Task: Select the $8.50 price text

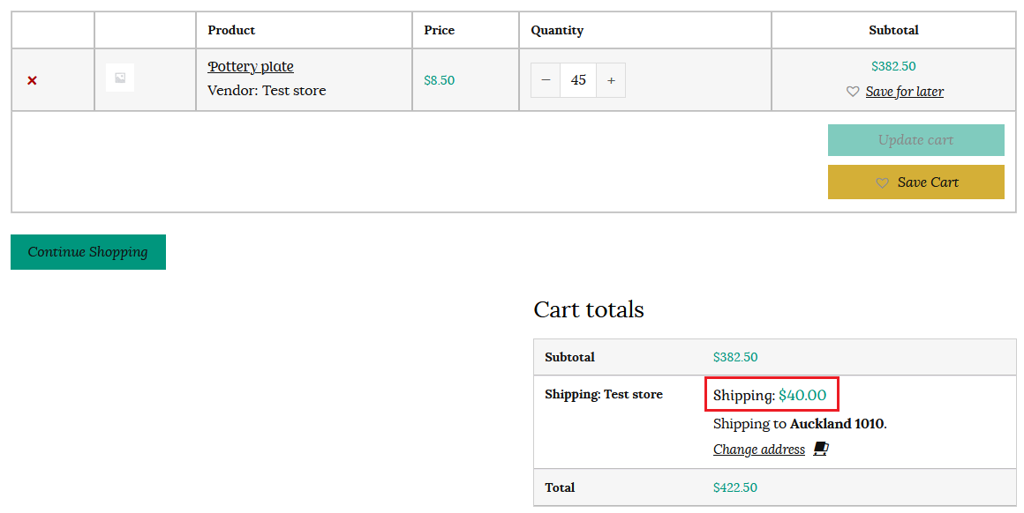Action: pos(440,80)
